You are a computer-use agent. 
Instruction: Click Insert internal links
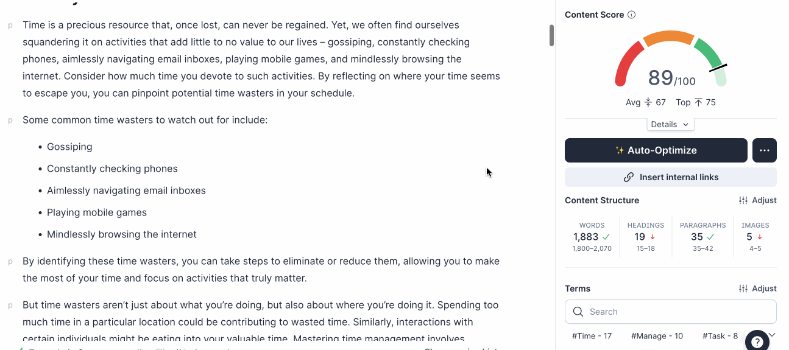(670, 177)
